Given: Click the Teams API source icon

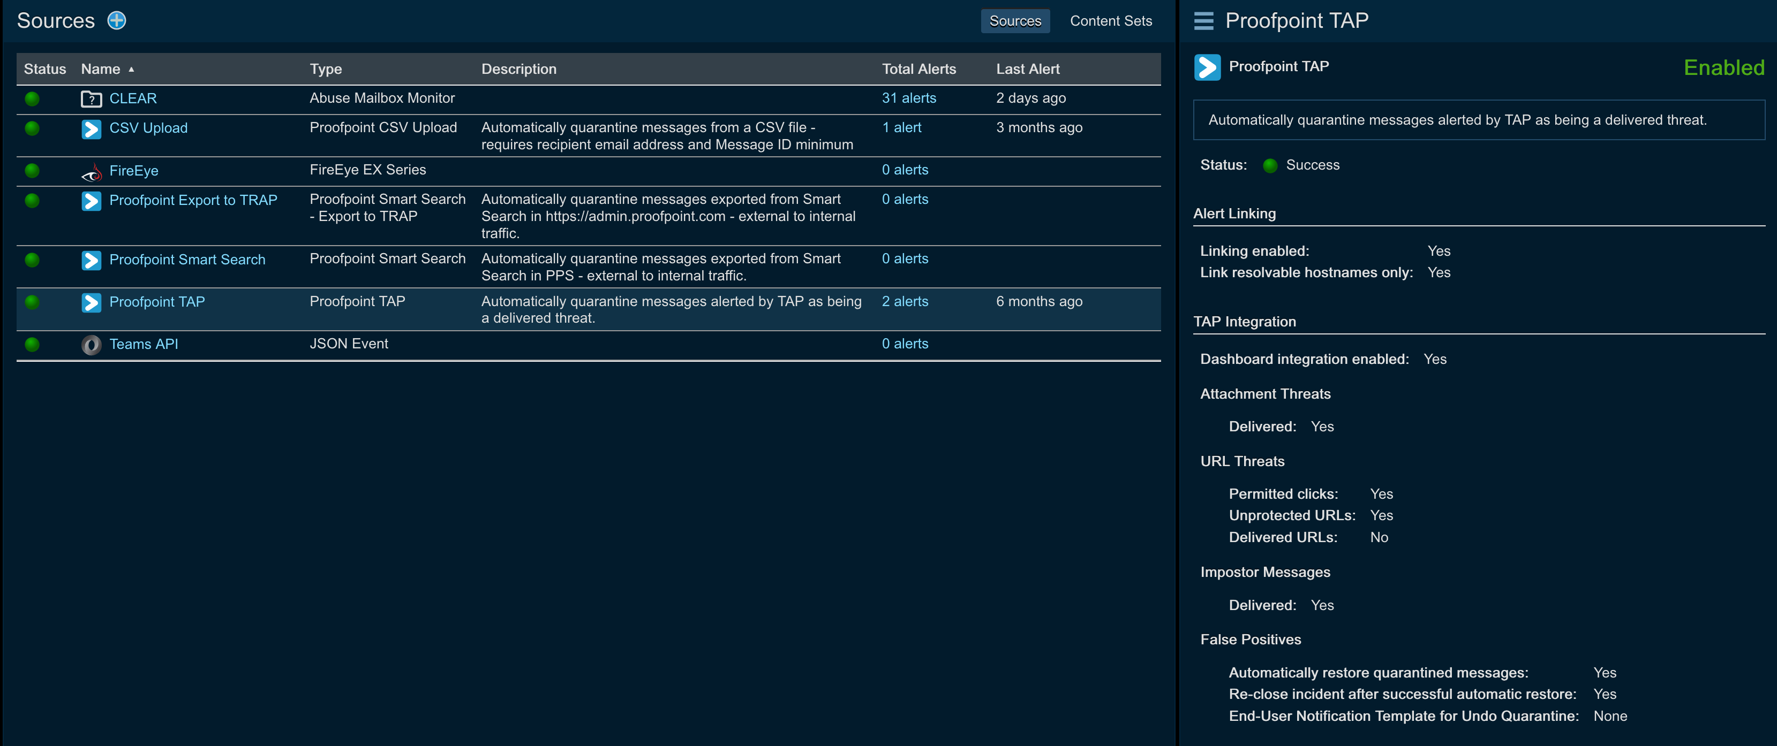Looking at the screenshot, I should pyautogui.click(x=91, y=345).
